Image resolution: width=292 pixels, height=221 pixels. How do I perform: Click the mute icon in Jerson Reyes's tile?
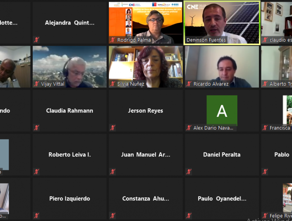point(112,128)
